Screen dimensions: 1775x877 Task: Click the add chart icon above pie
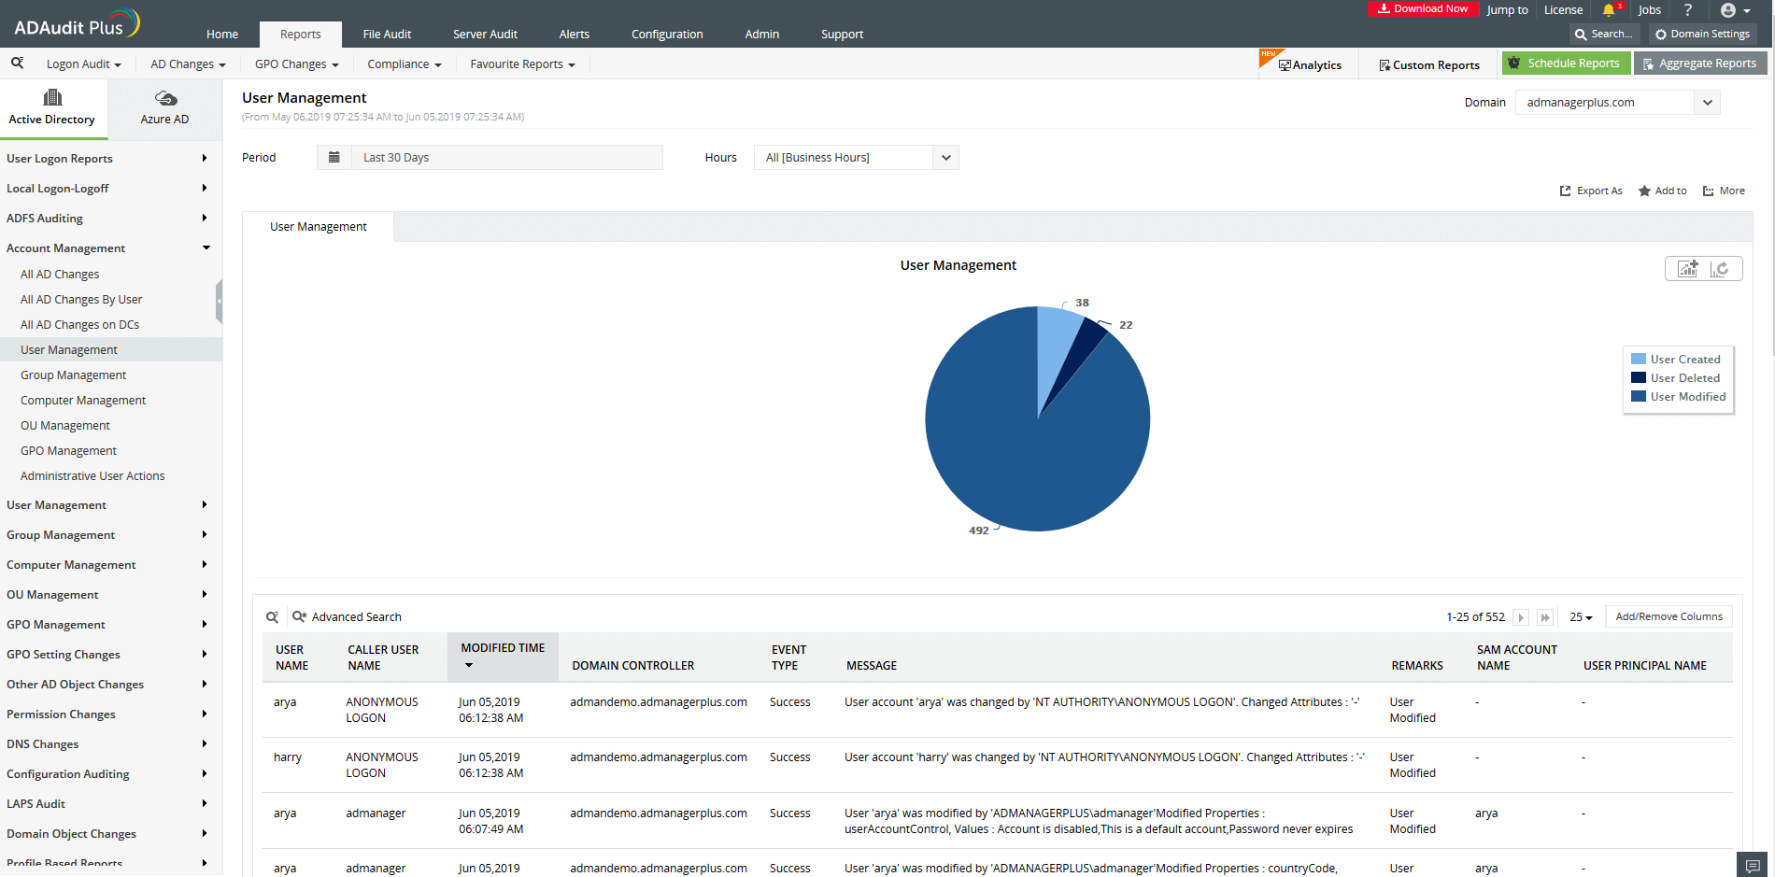click(x=1687, y=269)
